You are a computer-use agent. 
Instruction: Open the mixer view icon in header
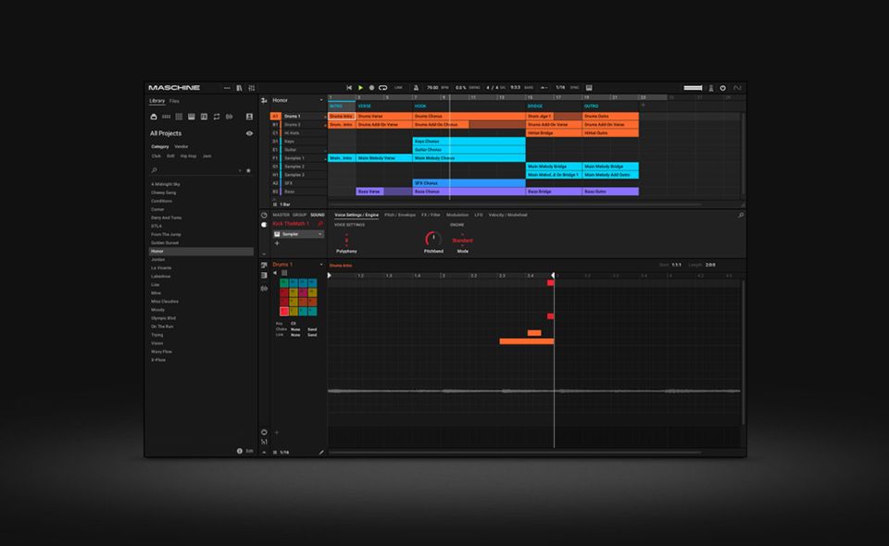tap(251, 88)
